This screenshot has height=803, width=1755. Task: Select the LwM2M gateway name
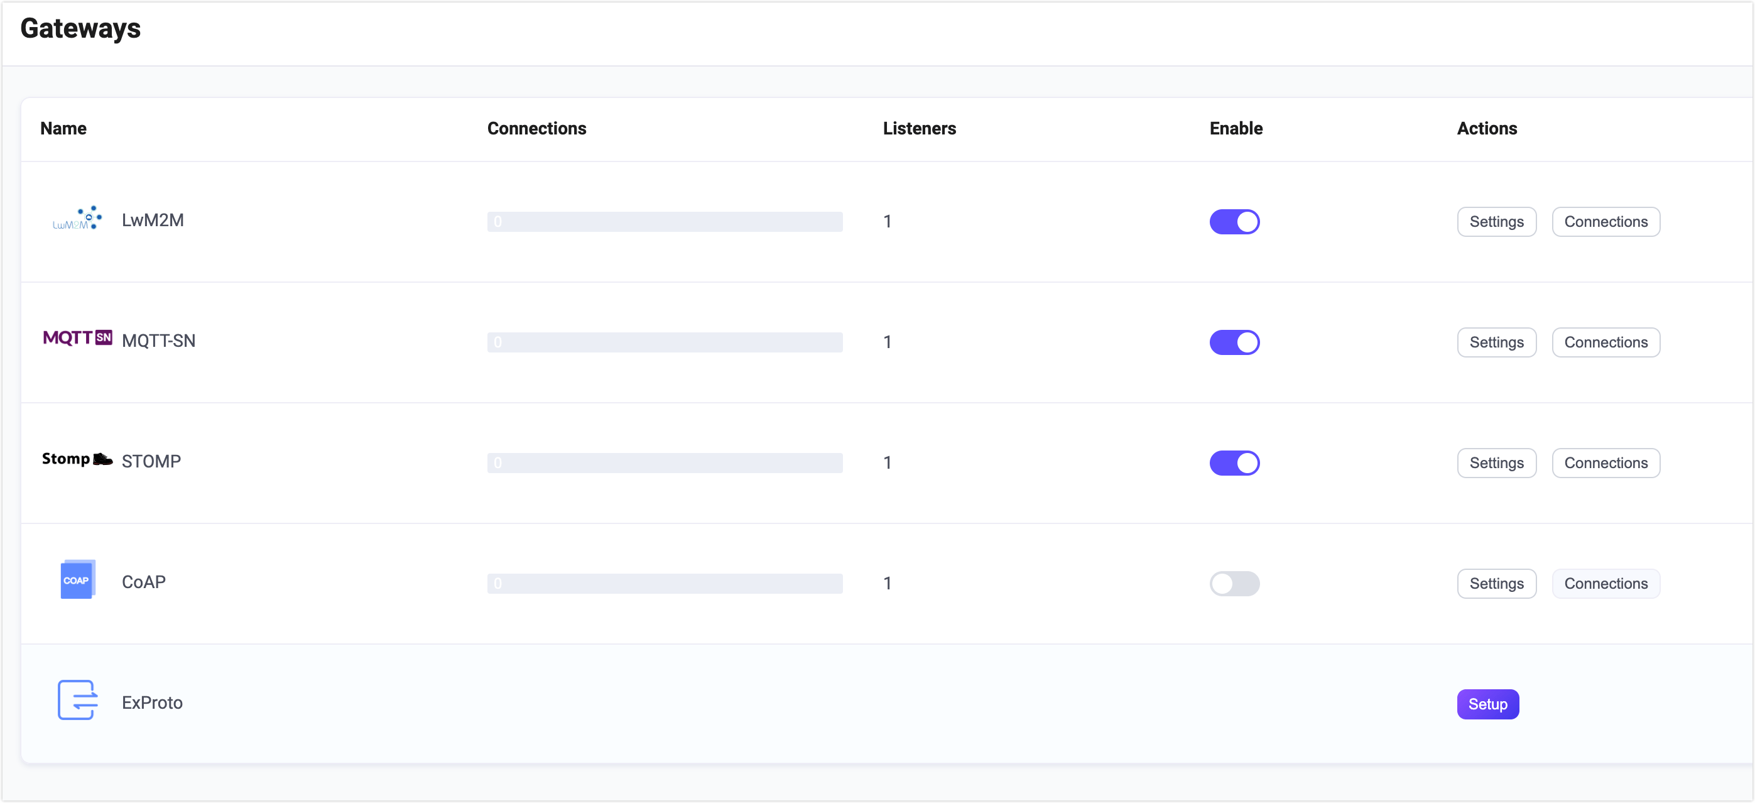[153, 220]
